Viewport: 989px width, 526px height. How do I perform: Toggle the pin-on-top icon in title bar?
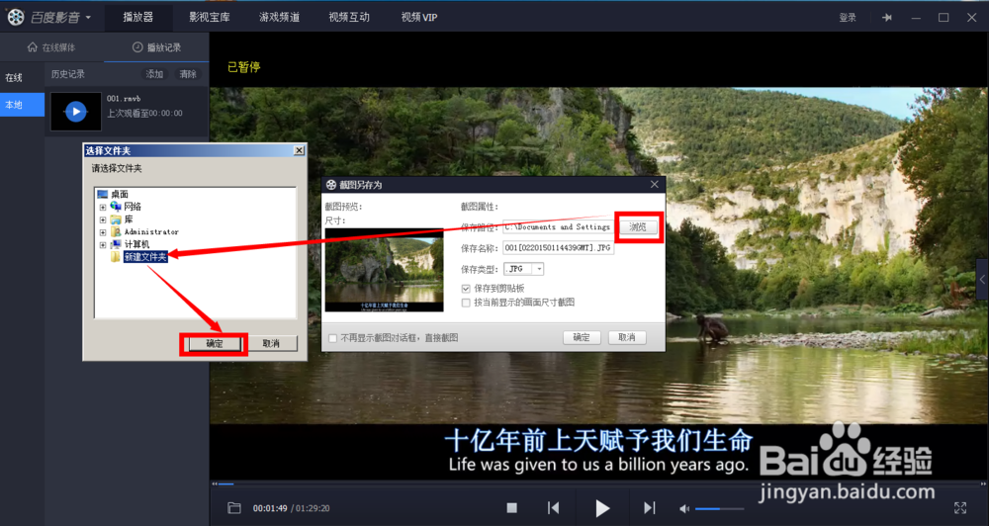pos(887,18)
